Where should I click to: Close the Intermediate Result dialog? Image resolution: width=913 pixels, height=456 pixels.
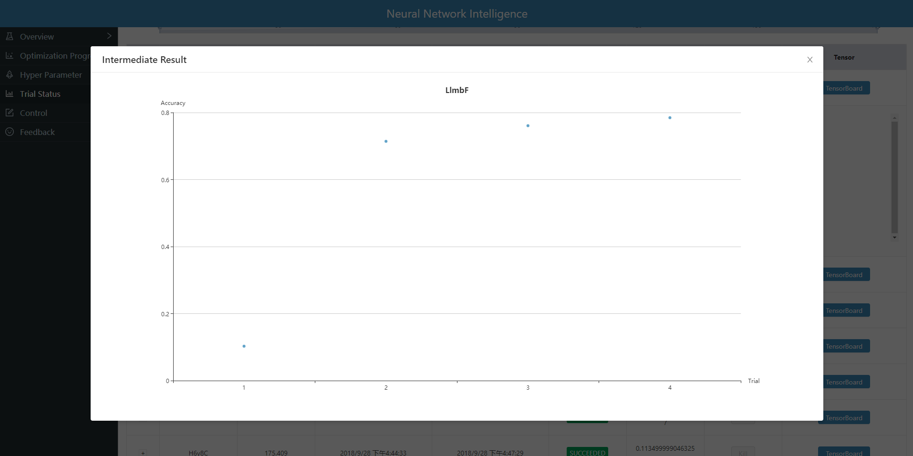point(809,60)
